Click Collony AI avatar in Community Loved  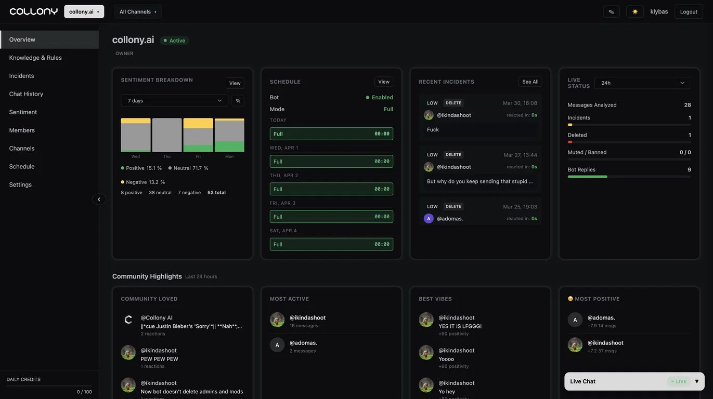click(x=128, y=320)
